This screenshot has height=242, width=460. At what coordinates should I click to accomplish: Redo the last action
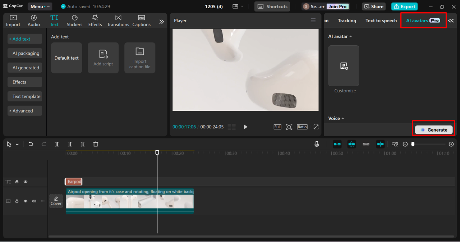[44, 144]
